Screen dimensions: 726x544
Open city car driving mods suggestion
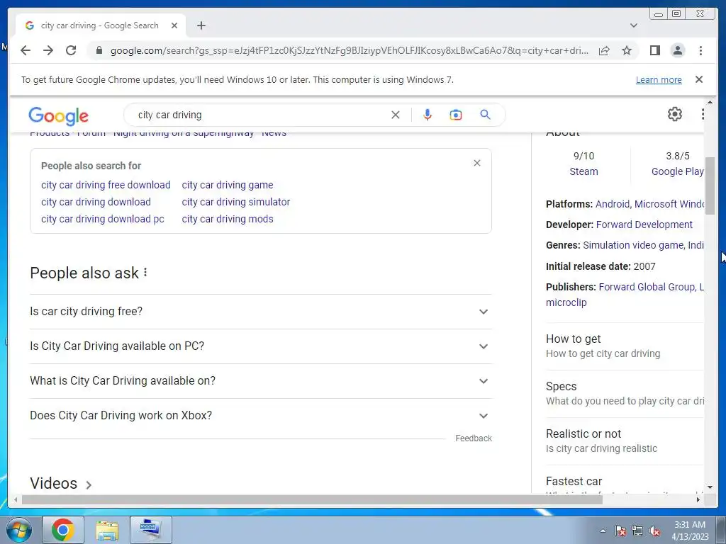(228, 220)
